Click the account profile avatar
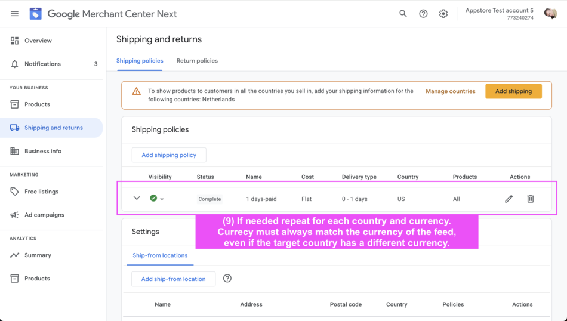567x321 pixels. pyautogui.click(x=550, y=14)
